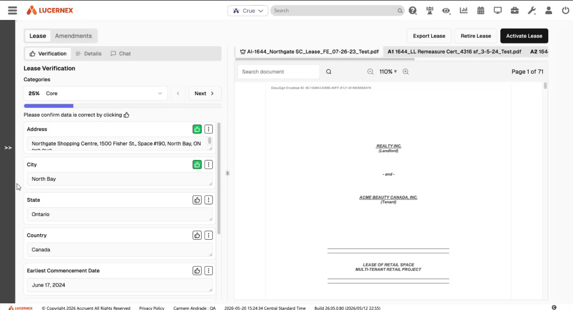Screen dimensions: 573x310
Task: Zoom in the PDF document
Action: pos(406,72)
